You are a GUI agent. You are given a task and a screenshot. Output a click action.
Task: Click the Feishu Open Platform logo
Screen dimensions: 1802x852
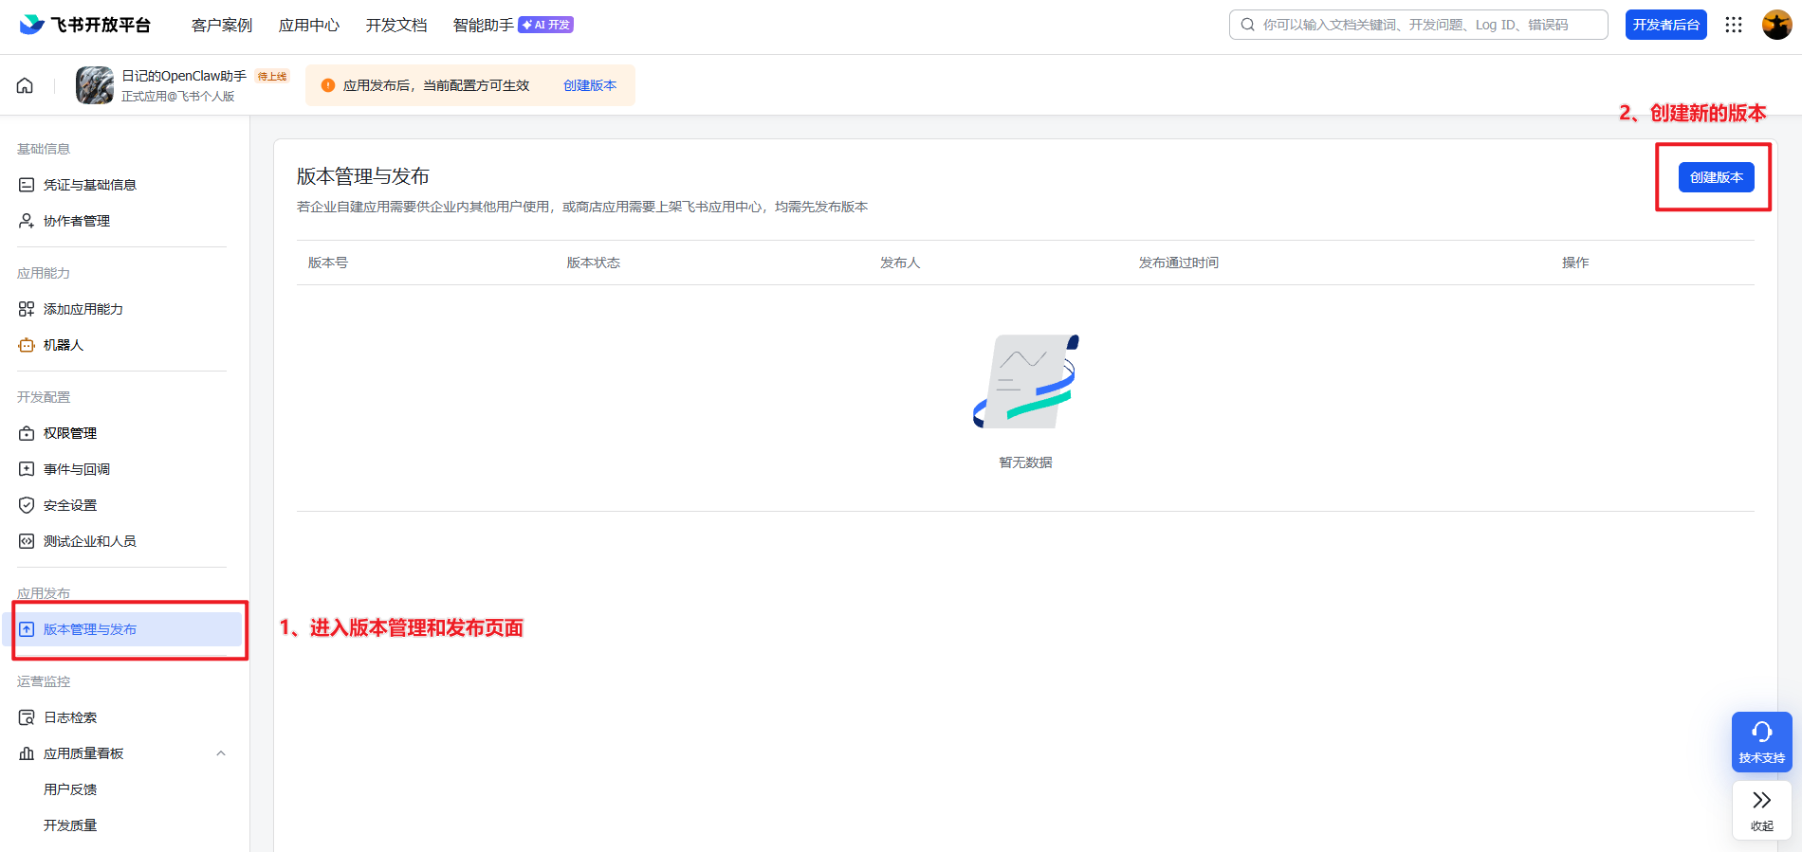tap(85, 25)
